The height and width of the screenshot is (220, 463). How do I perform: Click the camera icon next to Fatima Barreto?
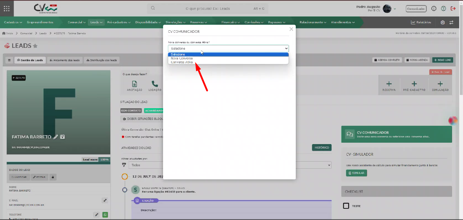62,137
